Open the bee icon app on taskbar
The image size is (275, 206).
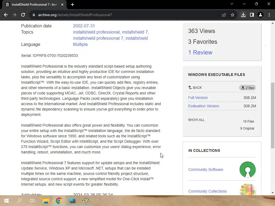point(86,201)
